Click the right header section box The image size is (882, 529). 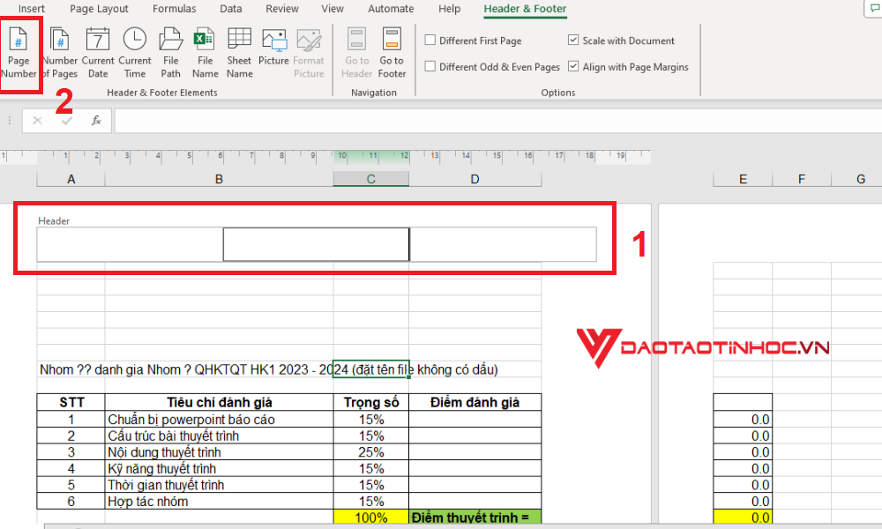503,244
